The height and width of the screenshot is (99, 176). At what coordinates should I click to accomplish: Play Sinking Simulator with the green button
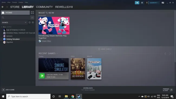(42, 76)
